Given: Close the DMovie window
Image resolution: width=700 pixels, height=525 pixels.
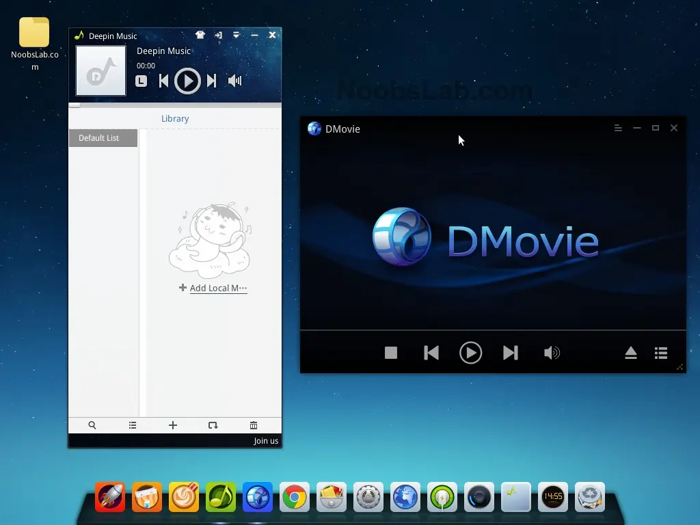Looking at the screenshot, I should pyautogui.click(x=674, y=128).
